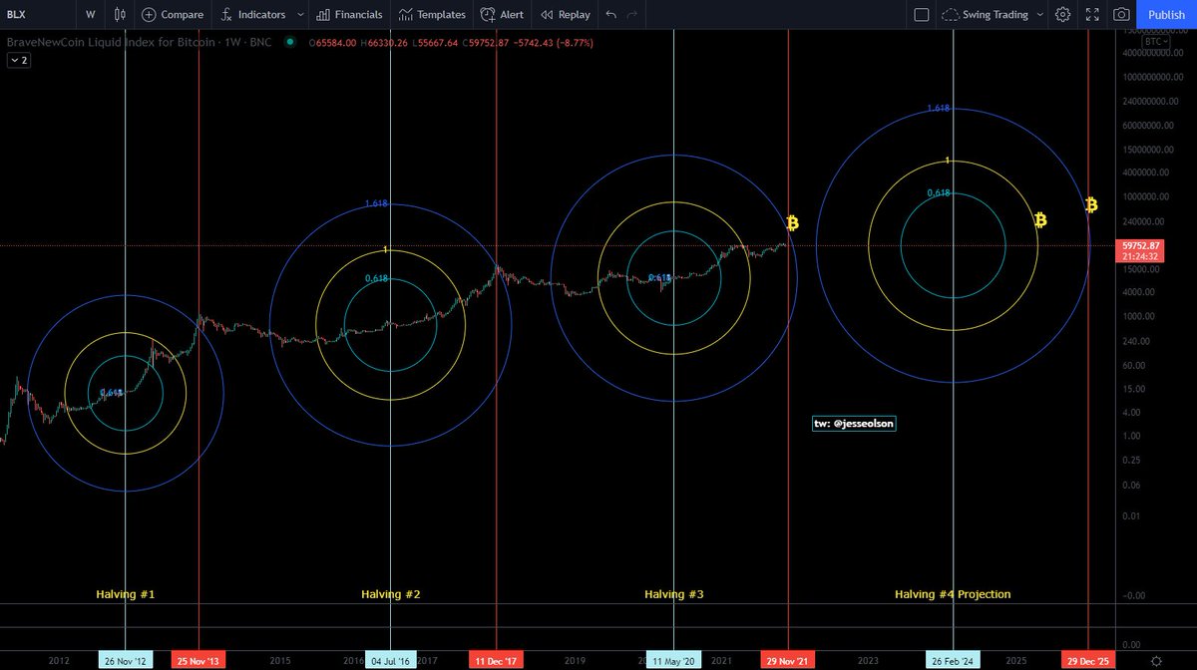Select the single-chart layout square toggle

[x=922, y=14]
